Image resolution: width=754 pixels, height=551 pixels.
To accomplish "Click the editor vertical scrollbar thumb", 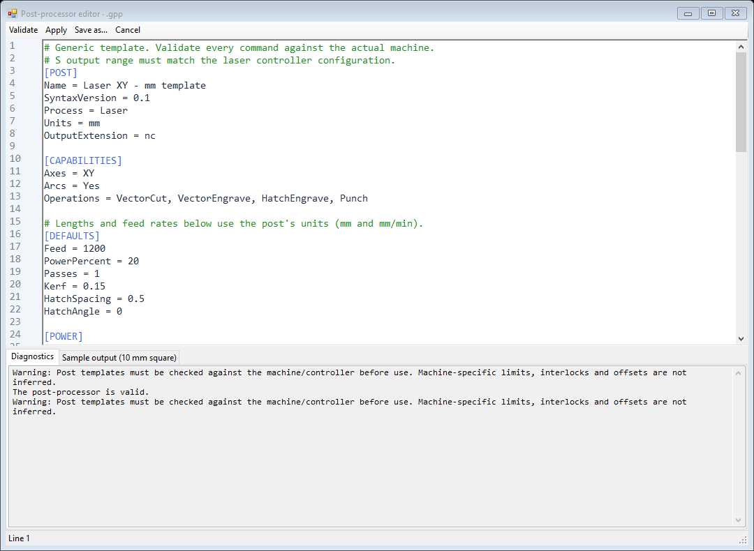I will (x=741, y=102).
